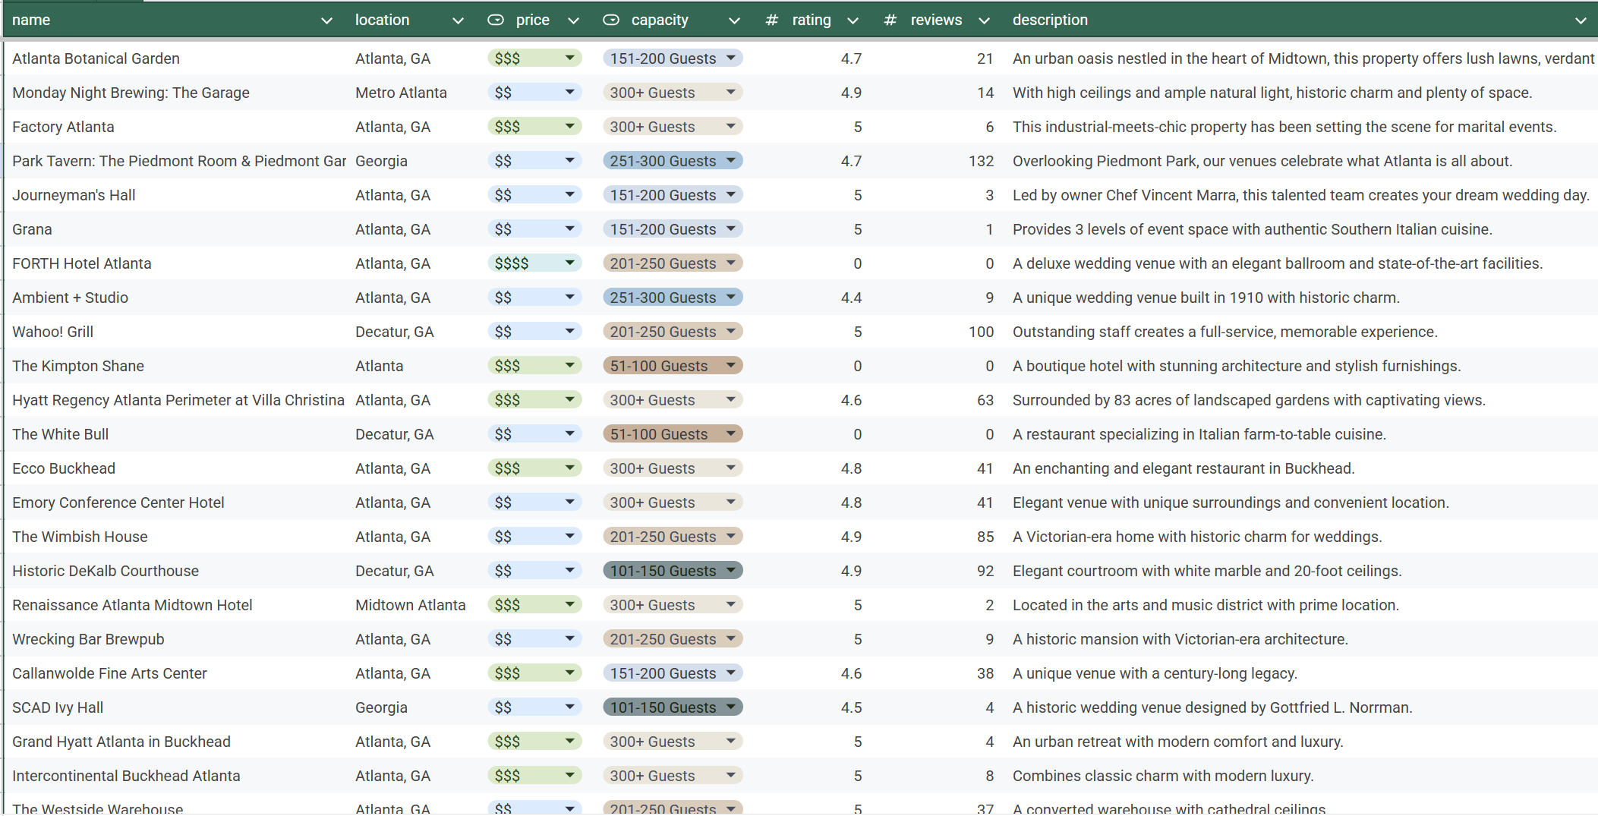Open price chip for Grand Hyatt Atlanta in Buckhead
This screenshot has height=816, width=1598.
(534, 742)
